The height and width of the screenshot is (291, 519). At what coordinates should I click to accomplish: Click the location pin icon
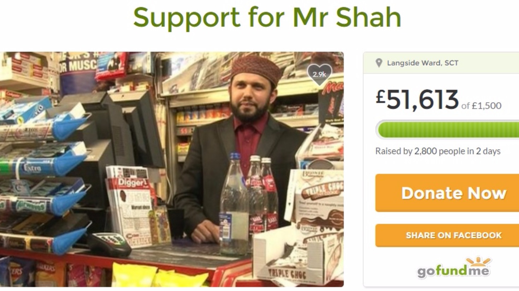tap(379, 63)
